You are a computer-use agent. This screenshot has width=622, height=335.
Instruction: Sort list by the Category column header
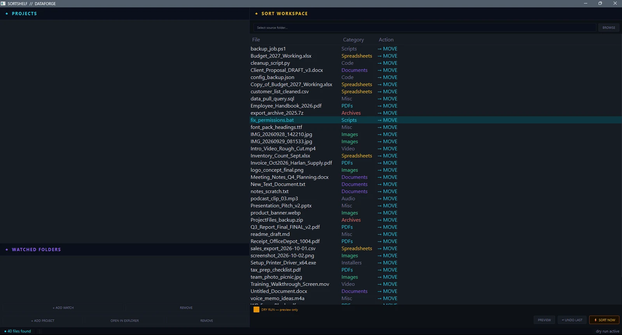[x=353, y=40]
